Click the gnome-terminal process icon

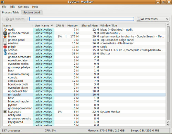pyautogui.click(x=5, y=33)
